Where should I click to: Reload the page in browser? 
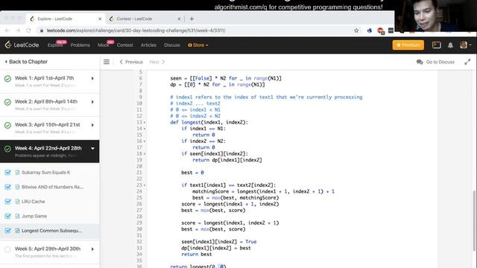[28, 31]
